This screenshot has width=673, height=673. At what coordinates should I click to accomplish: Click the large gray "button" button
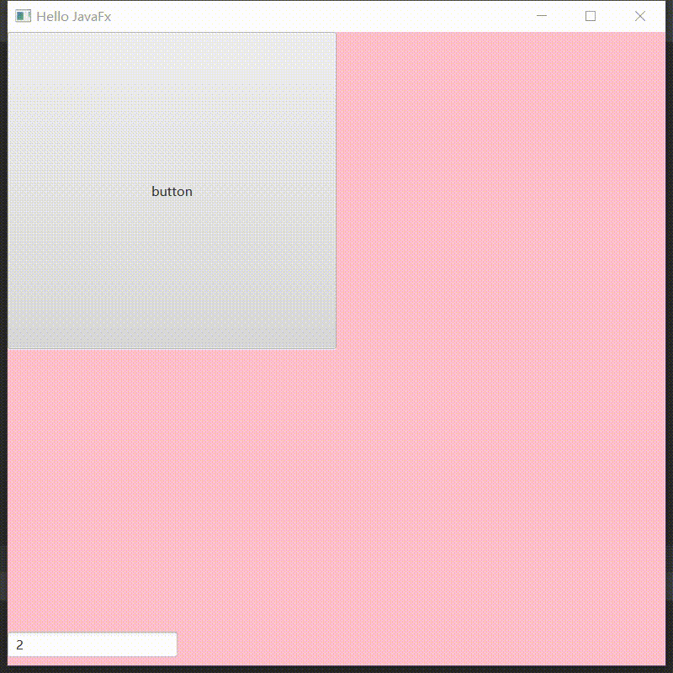click(172, 191)
